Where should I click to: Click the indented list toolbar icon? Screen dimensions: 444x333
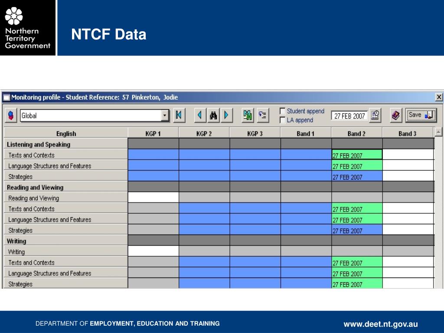tap(263, 115)
